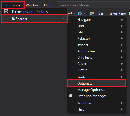This screenshot has height=116, width=130.
Task: Open the Start button dropdown arrow
Action: [x=75, y=13]
